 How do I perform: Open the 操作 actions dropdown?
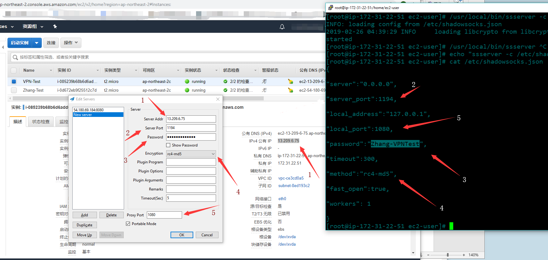click(x=71, y=43)
